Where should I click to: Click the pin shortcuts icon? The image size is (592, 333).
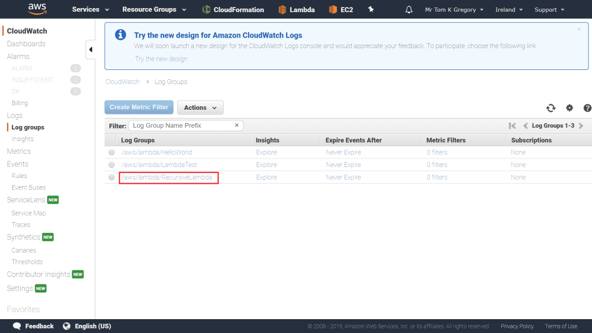click(371, 9)
